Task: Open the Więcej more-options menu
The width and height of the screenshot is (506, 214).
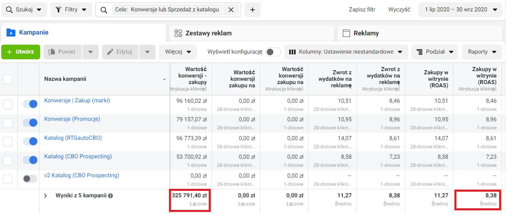Action: click(x=178, y=52)
